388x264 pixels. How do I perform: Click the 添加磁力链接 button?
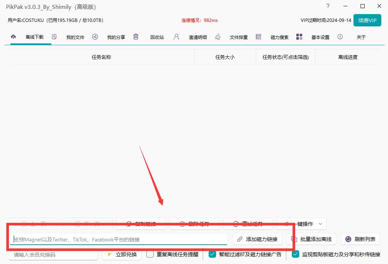click(x=257, y=239)
